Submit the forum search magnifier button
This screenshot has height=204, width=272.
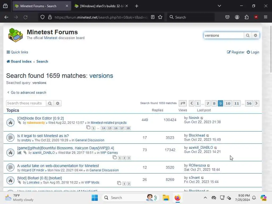click(248, 35)
